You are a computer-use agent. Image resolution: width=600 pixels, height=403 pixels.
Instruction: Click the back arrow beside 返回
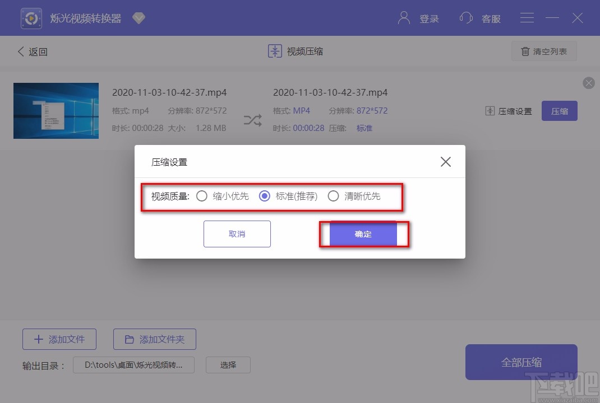[20, 51]
